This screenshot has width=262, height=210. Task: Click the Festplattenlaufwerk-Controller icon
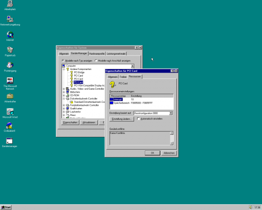click(68, 105)
